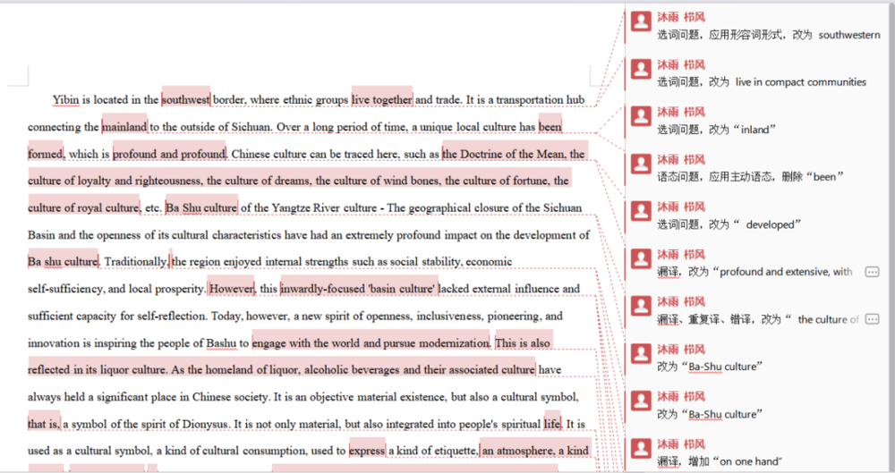Select avatar icon of the 'developed' comment
This screenshot has width=895, height=473.
coord(641,211)
